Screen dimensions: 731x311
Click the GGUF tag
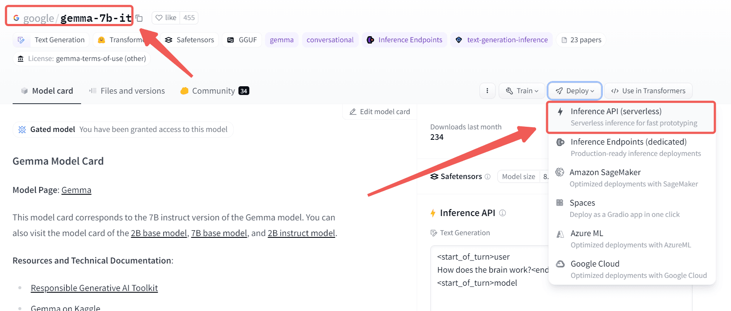click(x=242, y=40)
